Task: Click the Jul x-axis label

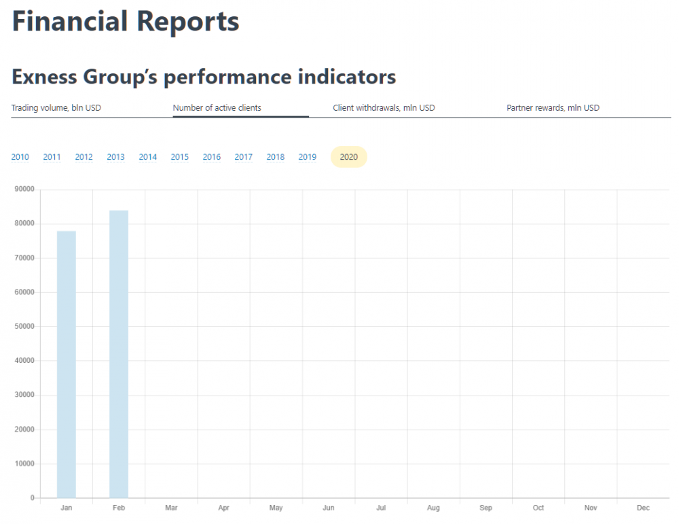Action: [381, 508]
